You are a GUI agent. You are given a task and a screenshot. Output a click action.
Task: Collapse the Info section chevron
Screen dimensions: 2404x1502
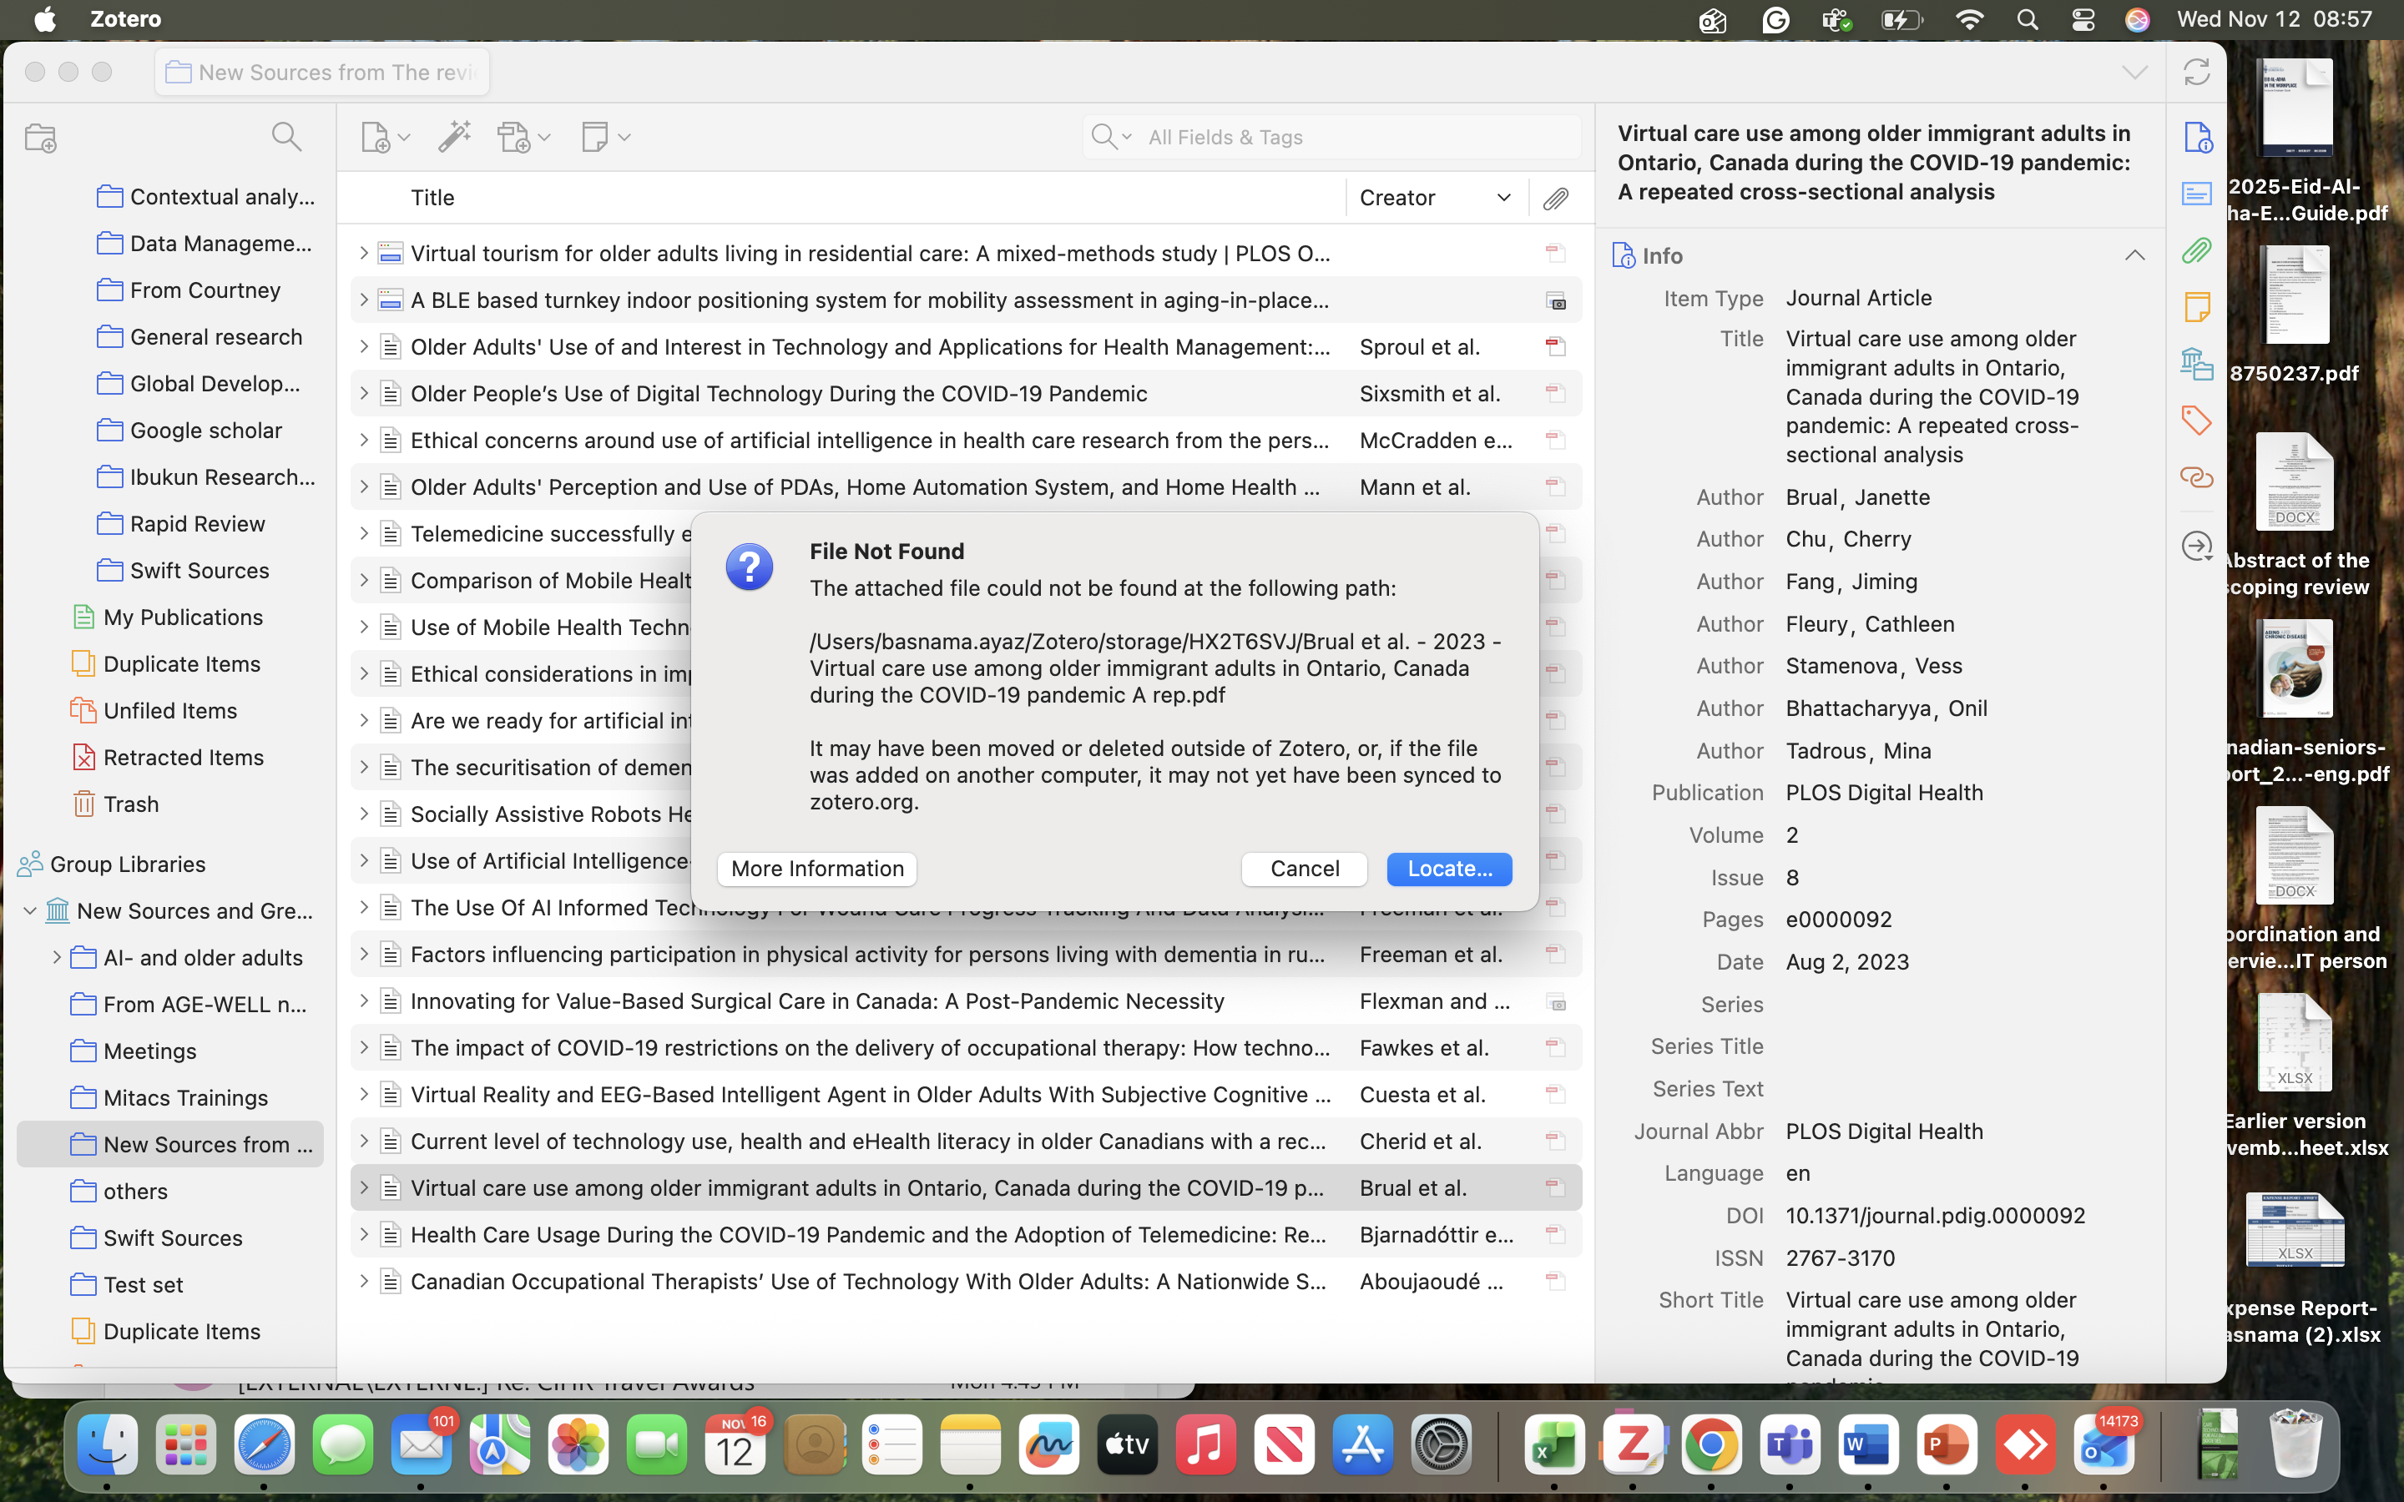point(2134,256)
